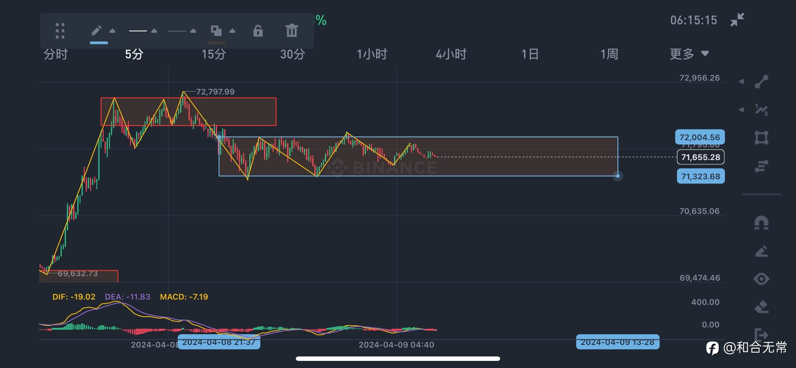
Task: Select the rectangle shape tool
Action: [x=761, y=137]
